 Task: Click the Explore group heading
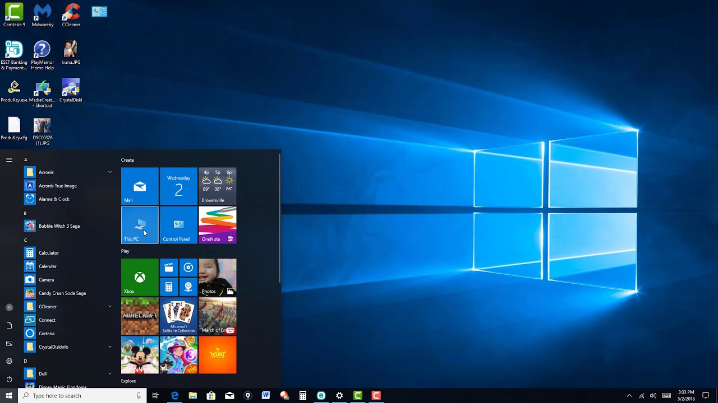tap(128, 381)
